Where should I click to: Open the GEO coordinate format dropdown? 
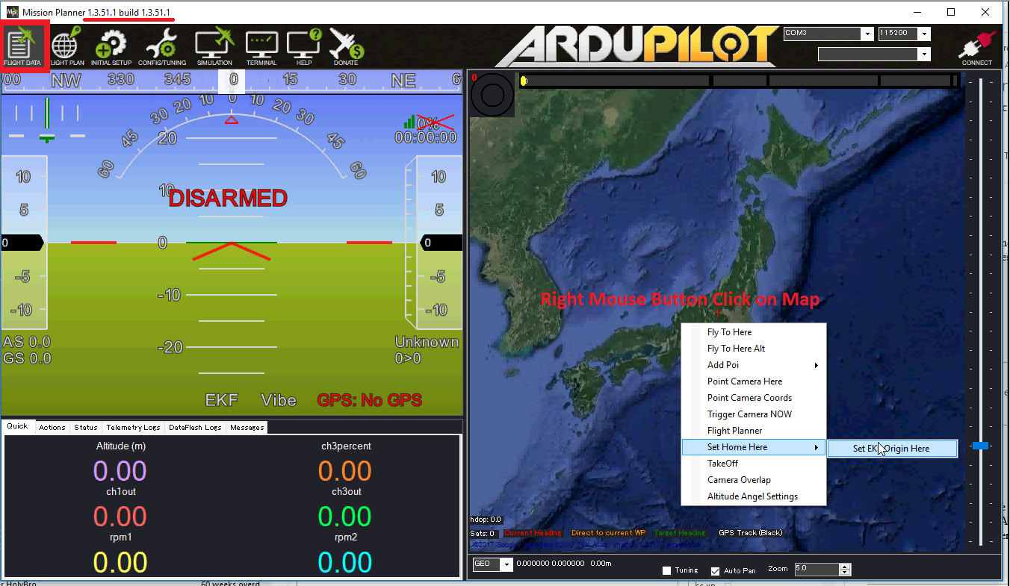click(x=508, y=564)
